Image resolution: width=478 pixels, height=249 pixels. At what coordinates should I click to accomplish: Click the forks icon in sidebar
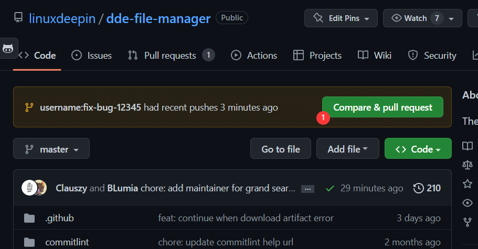click(x=468, y=222)
